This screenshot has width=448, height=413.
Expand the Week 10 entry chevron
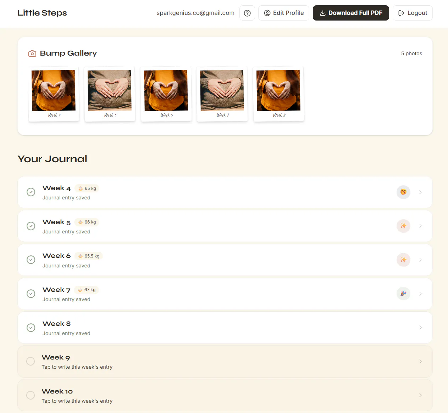(420, 395)
